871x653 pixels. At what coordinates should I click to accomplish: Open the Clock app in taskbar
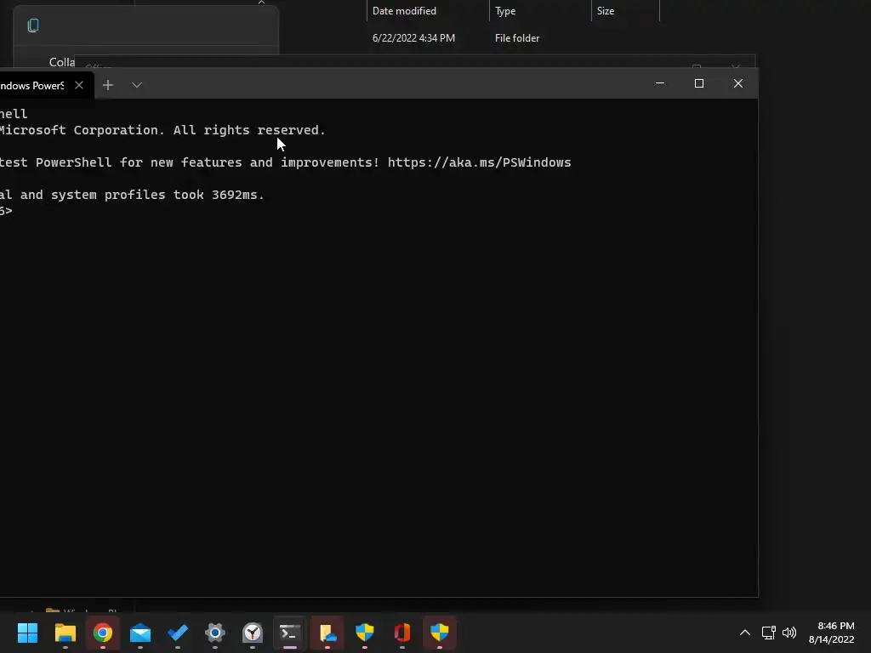pos(253,633)
